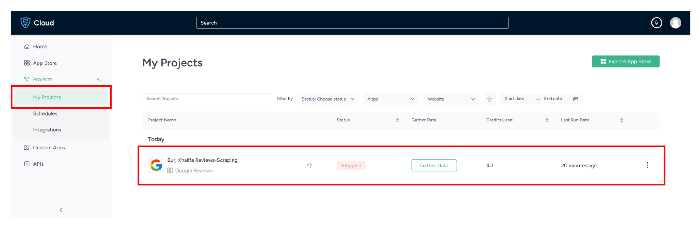Click the Custom Apps icon
This screenshot has width=699, height=230.
[27, 147]
